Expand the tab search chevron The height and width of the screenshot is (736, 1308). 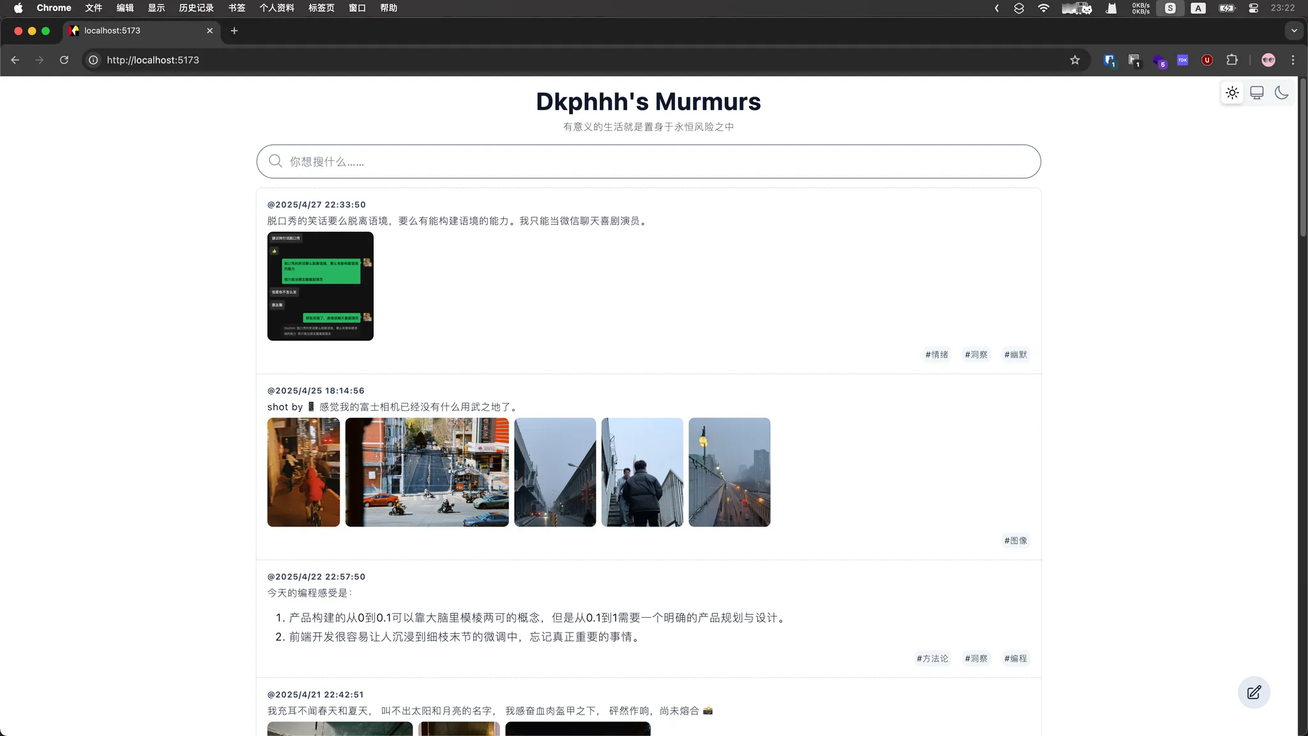(x=1294, y=31)
